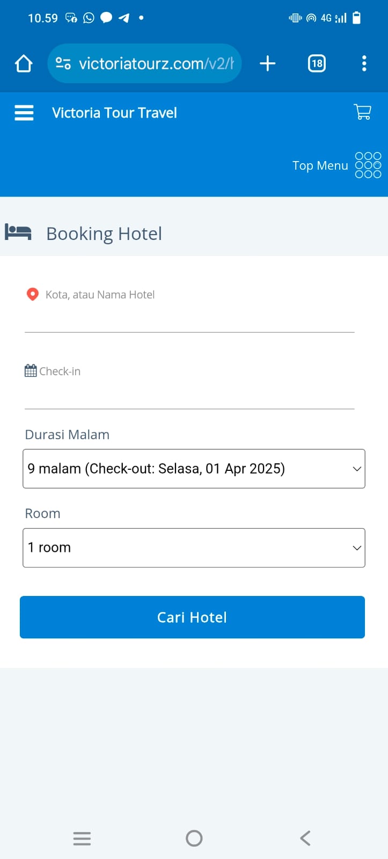Tap the site info icon in address bar

coord(63,64)
